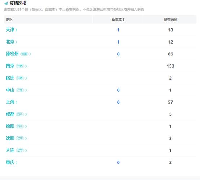The height and width of the screenshot is (180, 200).
Task: Click the 现有病例 value 5 for 成都
Action: (170, 114)
